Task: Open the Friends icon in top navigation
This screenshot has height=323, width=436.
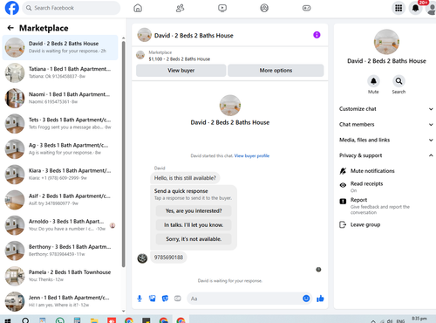Action: 180,8
